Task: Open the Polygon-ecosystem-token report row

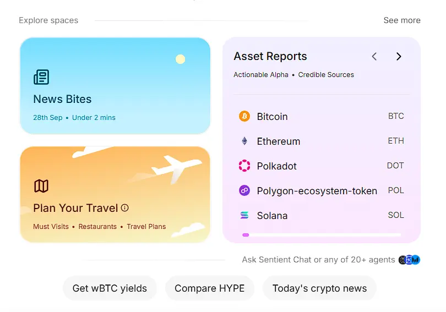Action: pos(322,190)
